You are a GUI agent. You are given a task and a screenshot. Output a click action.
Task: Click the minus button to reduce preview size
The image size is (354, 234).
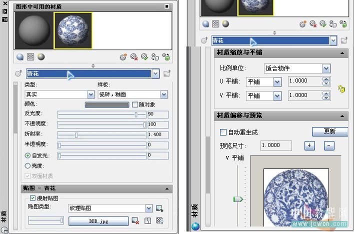pos(329,145)
